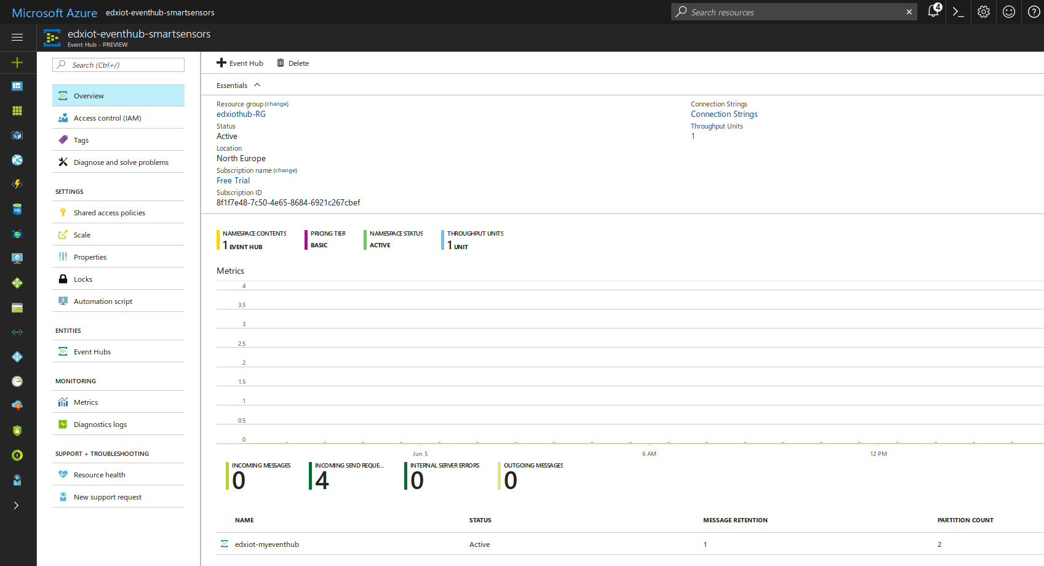Click the Incoming Send Requests metric tile
Image resolution: width=1044 pixels, height=566 pixels.
coord(346,476)
